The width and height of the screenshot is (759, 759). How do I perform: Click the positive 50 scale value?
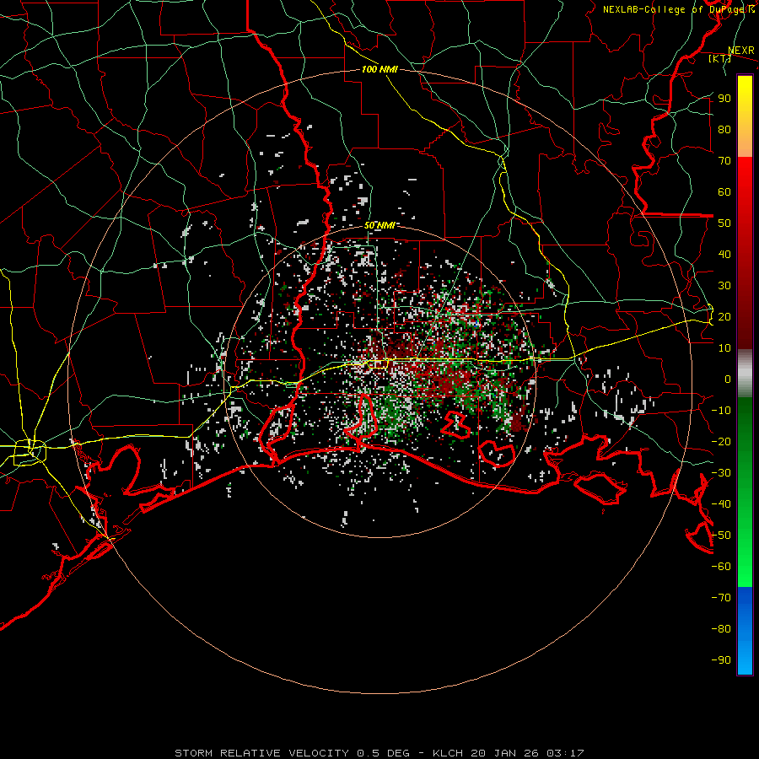[724, 223]
